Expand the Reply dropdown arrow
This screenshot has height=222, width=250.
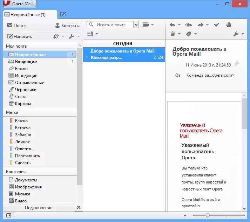pos(179,25)
